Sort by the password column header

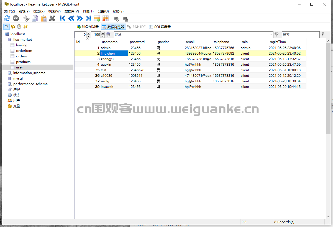[x=142, y=42]
